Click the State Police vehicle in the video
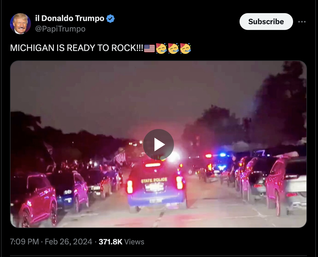The height and width of the screenshot is (257, 318). click(156, 185)
